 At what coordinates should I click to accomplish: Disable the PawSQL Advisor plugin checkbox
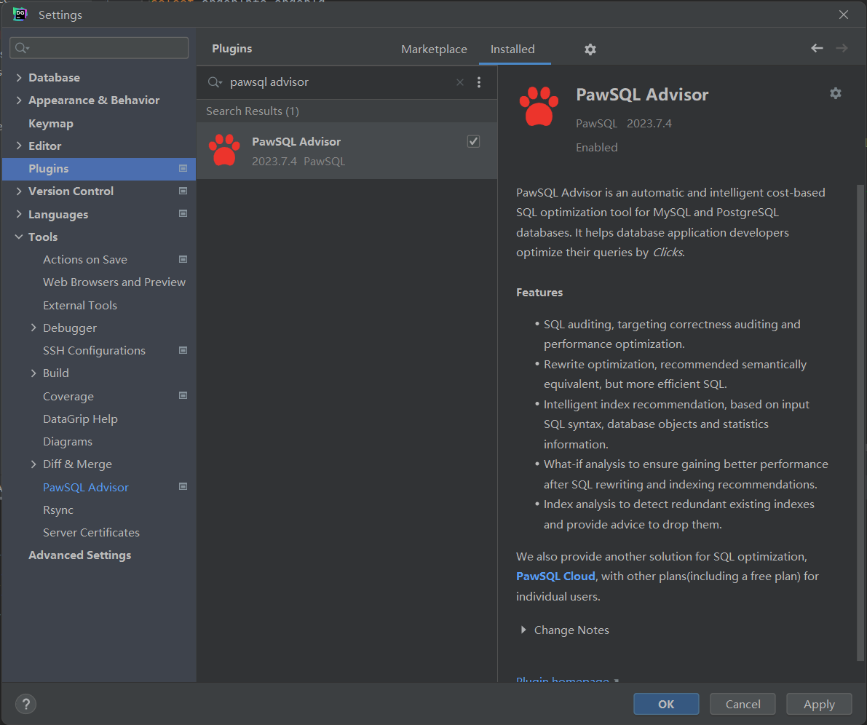(x=473, y=141)
